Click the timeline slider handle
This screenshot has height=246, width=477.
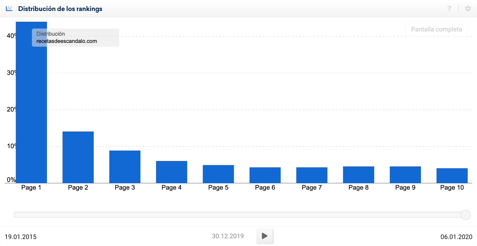(466, 215)
